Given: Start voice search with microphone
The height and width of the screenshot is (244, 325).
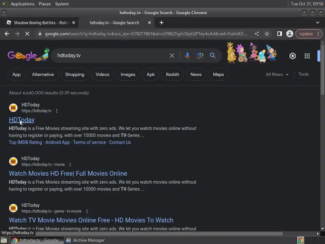Looking at the screenshot, I should pos(187,56).
